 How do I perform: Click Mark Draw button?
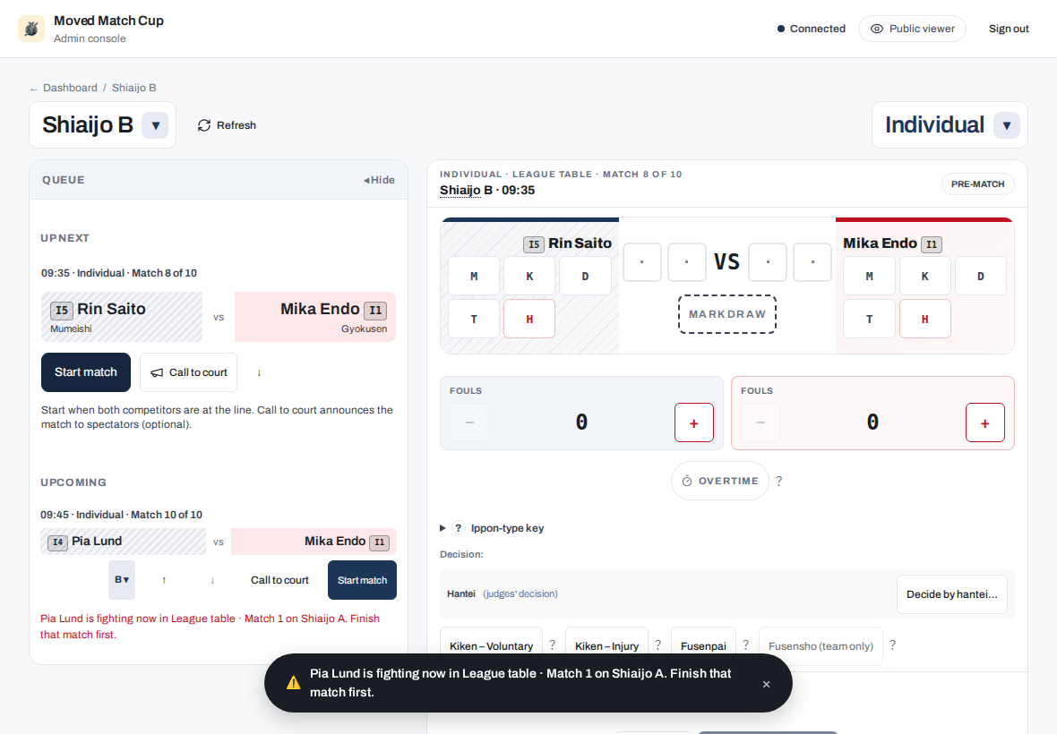click(x=727, y=314)
